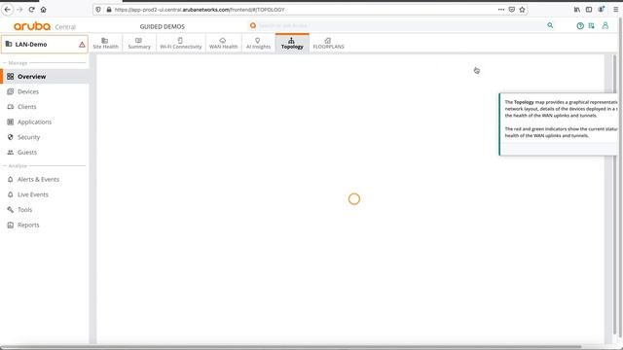Open the Wi-Fi Connectivity tab
Viewport: 623px width, 350px height.
(181, 43)
